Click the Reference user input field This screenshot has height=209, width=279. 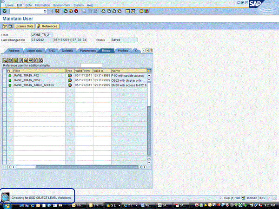click(91, 65)
